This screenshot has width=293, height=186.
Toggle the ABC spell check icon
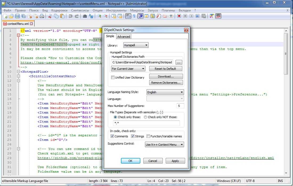(x=218, y=16)
